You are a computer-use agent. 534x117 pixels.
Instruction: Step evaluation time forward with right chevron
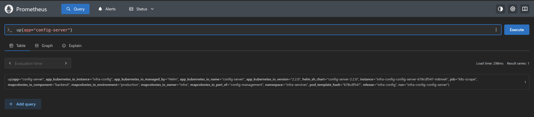(66, 63)
